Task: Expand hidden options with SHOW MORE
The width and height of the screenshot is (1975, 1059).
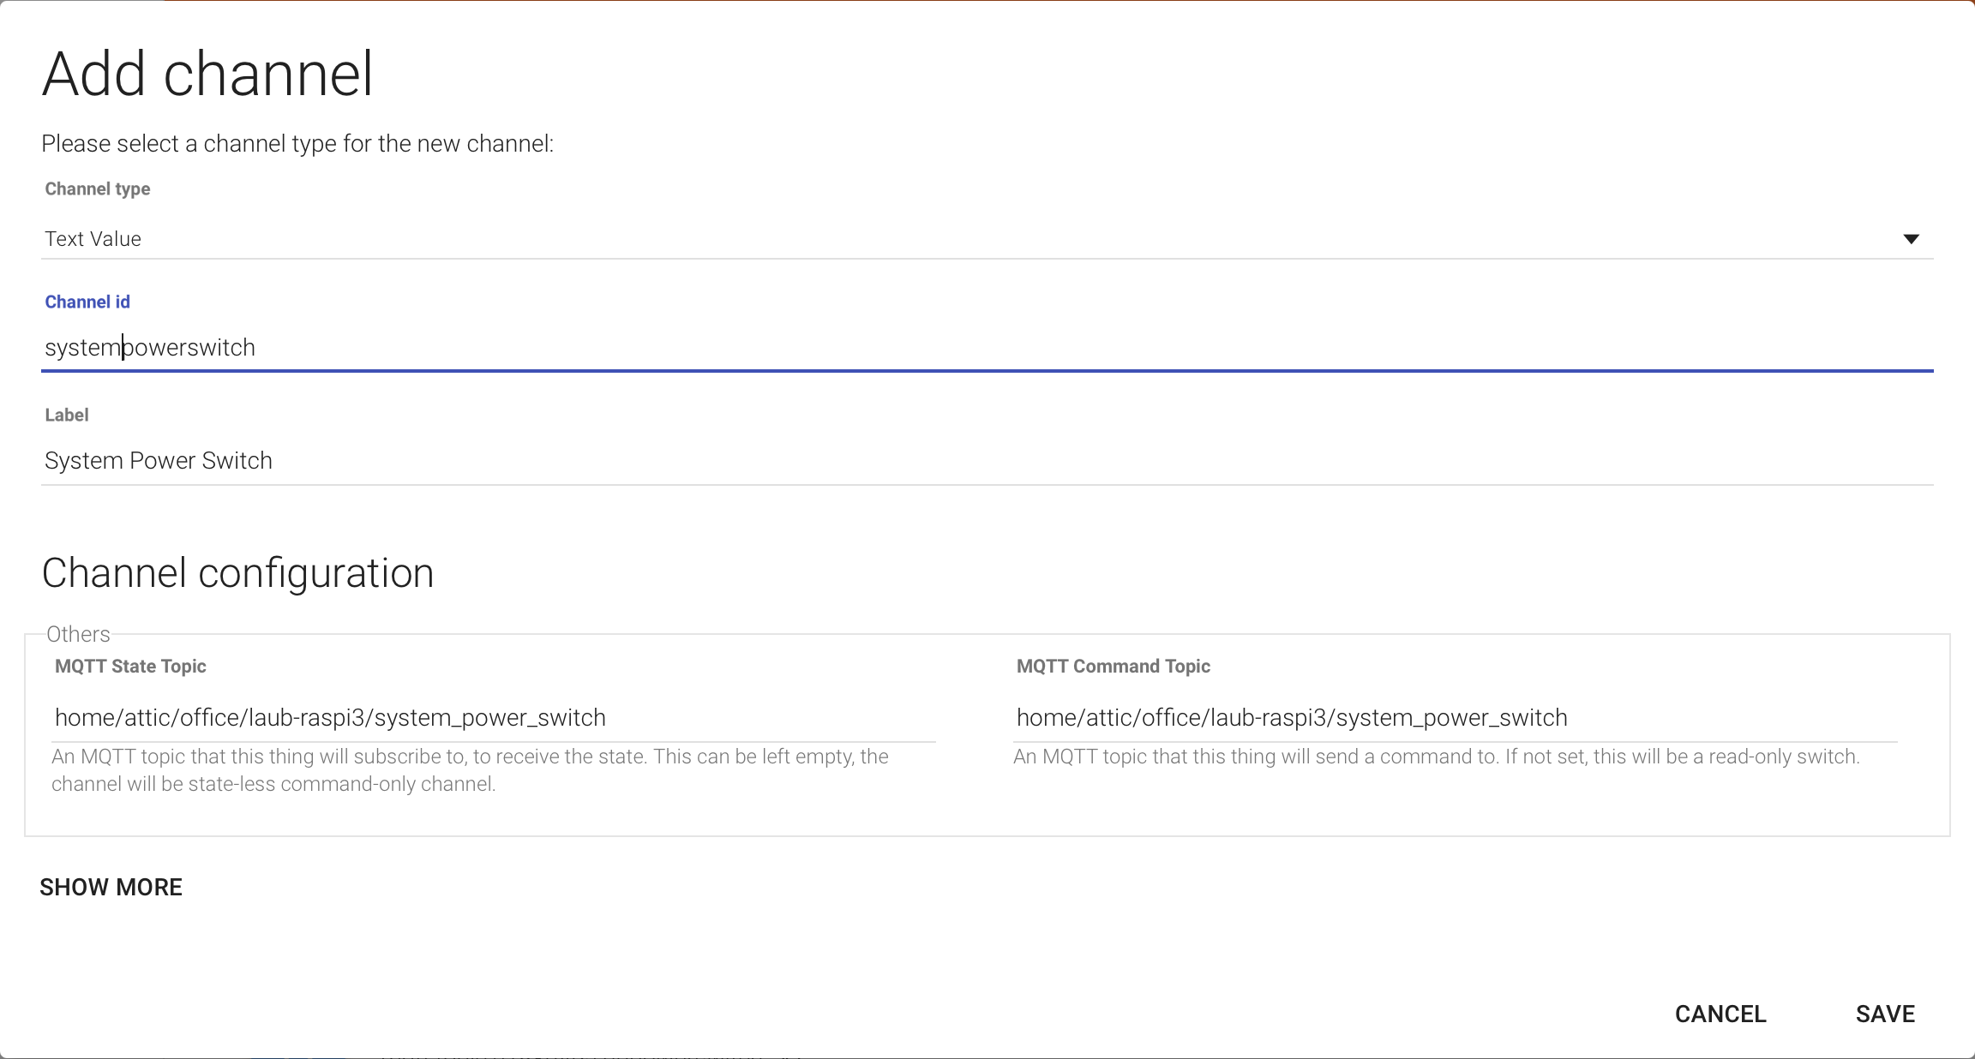Action: (x=111, y=887)
